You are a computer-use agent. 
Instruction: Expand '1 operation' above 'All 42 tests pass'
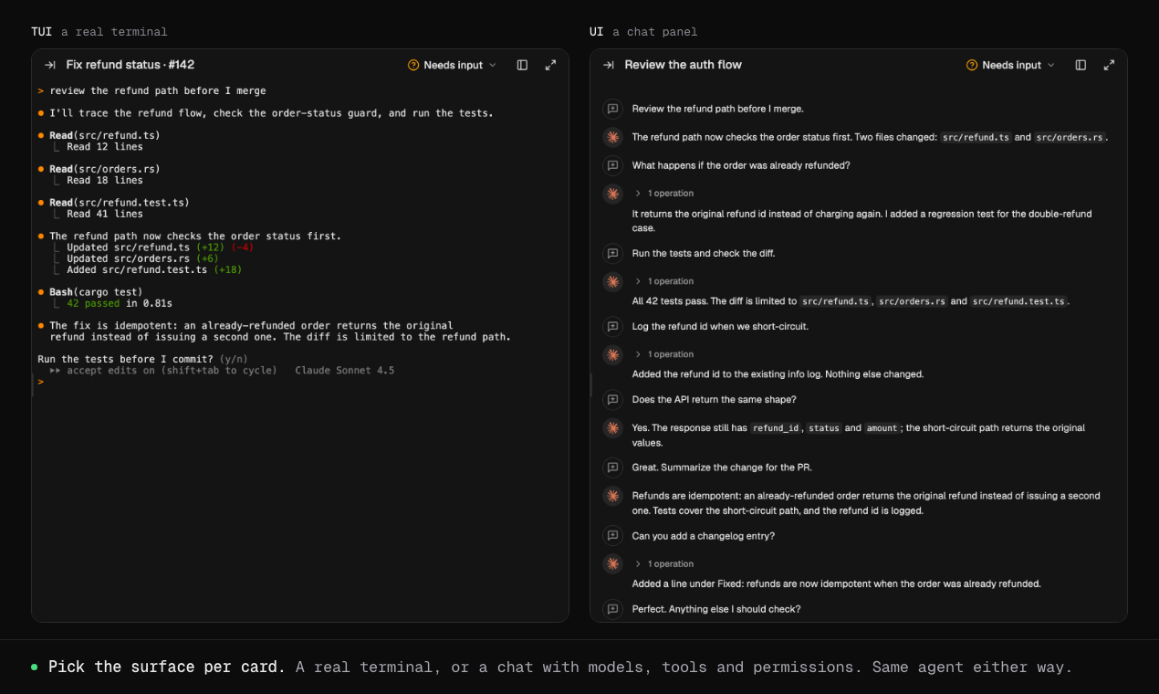coord(664,281)
